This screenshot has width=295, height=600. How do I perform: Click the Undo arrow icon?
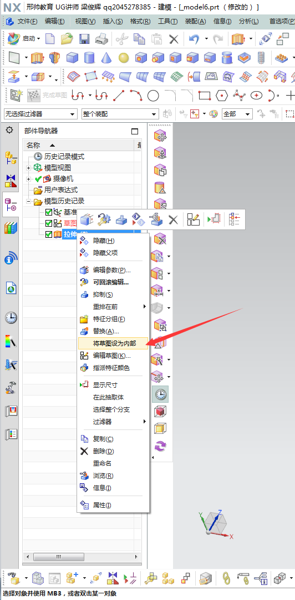pyautogui.click(x=194, y=39)
